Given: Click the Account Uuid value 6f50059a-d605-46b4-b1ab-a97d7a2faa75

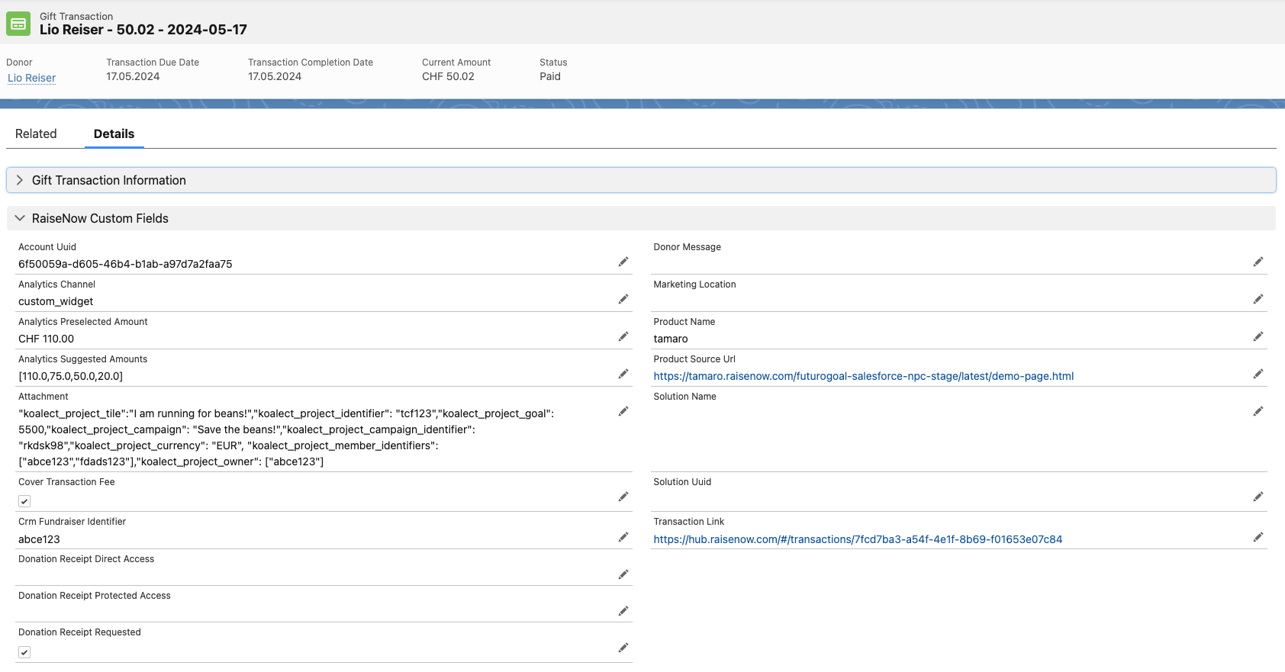Looking at the screenshot, I should [125, 264].
